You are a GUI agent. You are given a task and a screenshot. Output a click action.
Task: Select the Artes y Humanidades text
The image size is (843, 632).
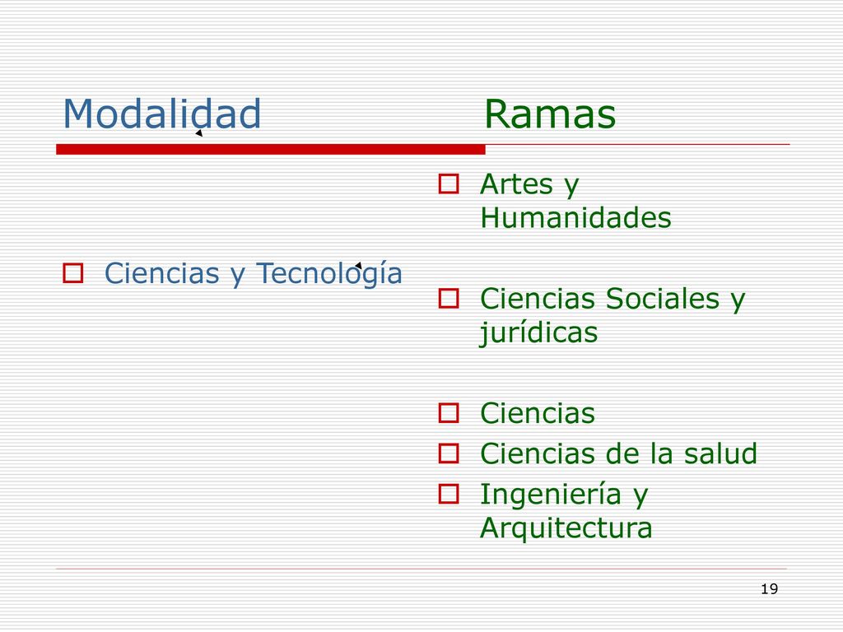575,201
